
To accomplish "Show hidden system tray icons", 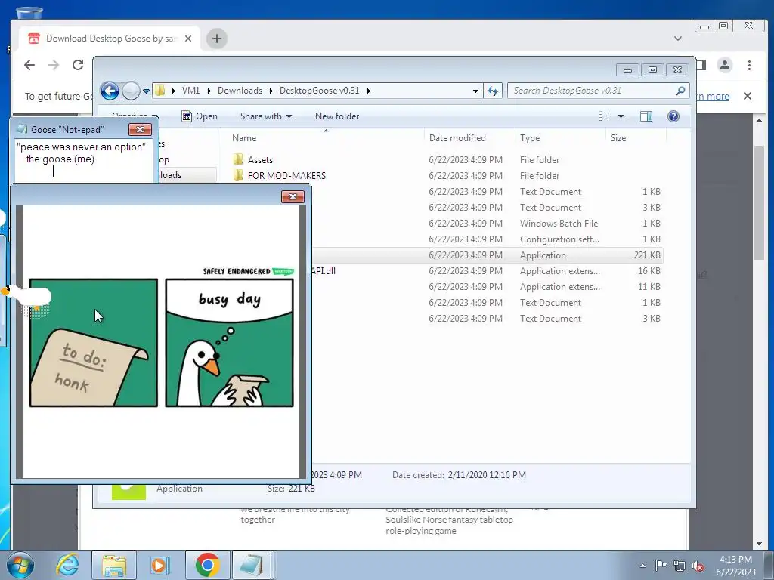I will (x=642, y=566).
